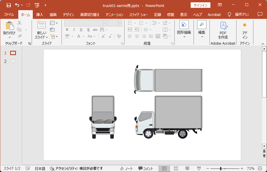Toggle reading view in status bar

[x=187, y=169]
